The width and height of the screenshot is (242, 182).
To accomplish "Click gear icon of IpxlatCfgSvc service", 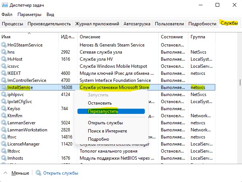I will click(4, 102).
